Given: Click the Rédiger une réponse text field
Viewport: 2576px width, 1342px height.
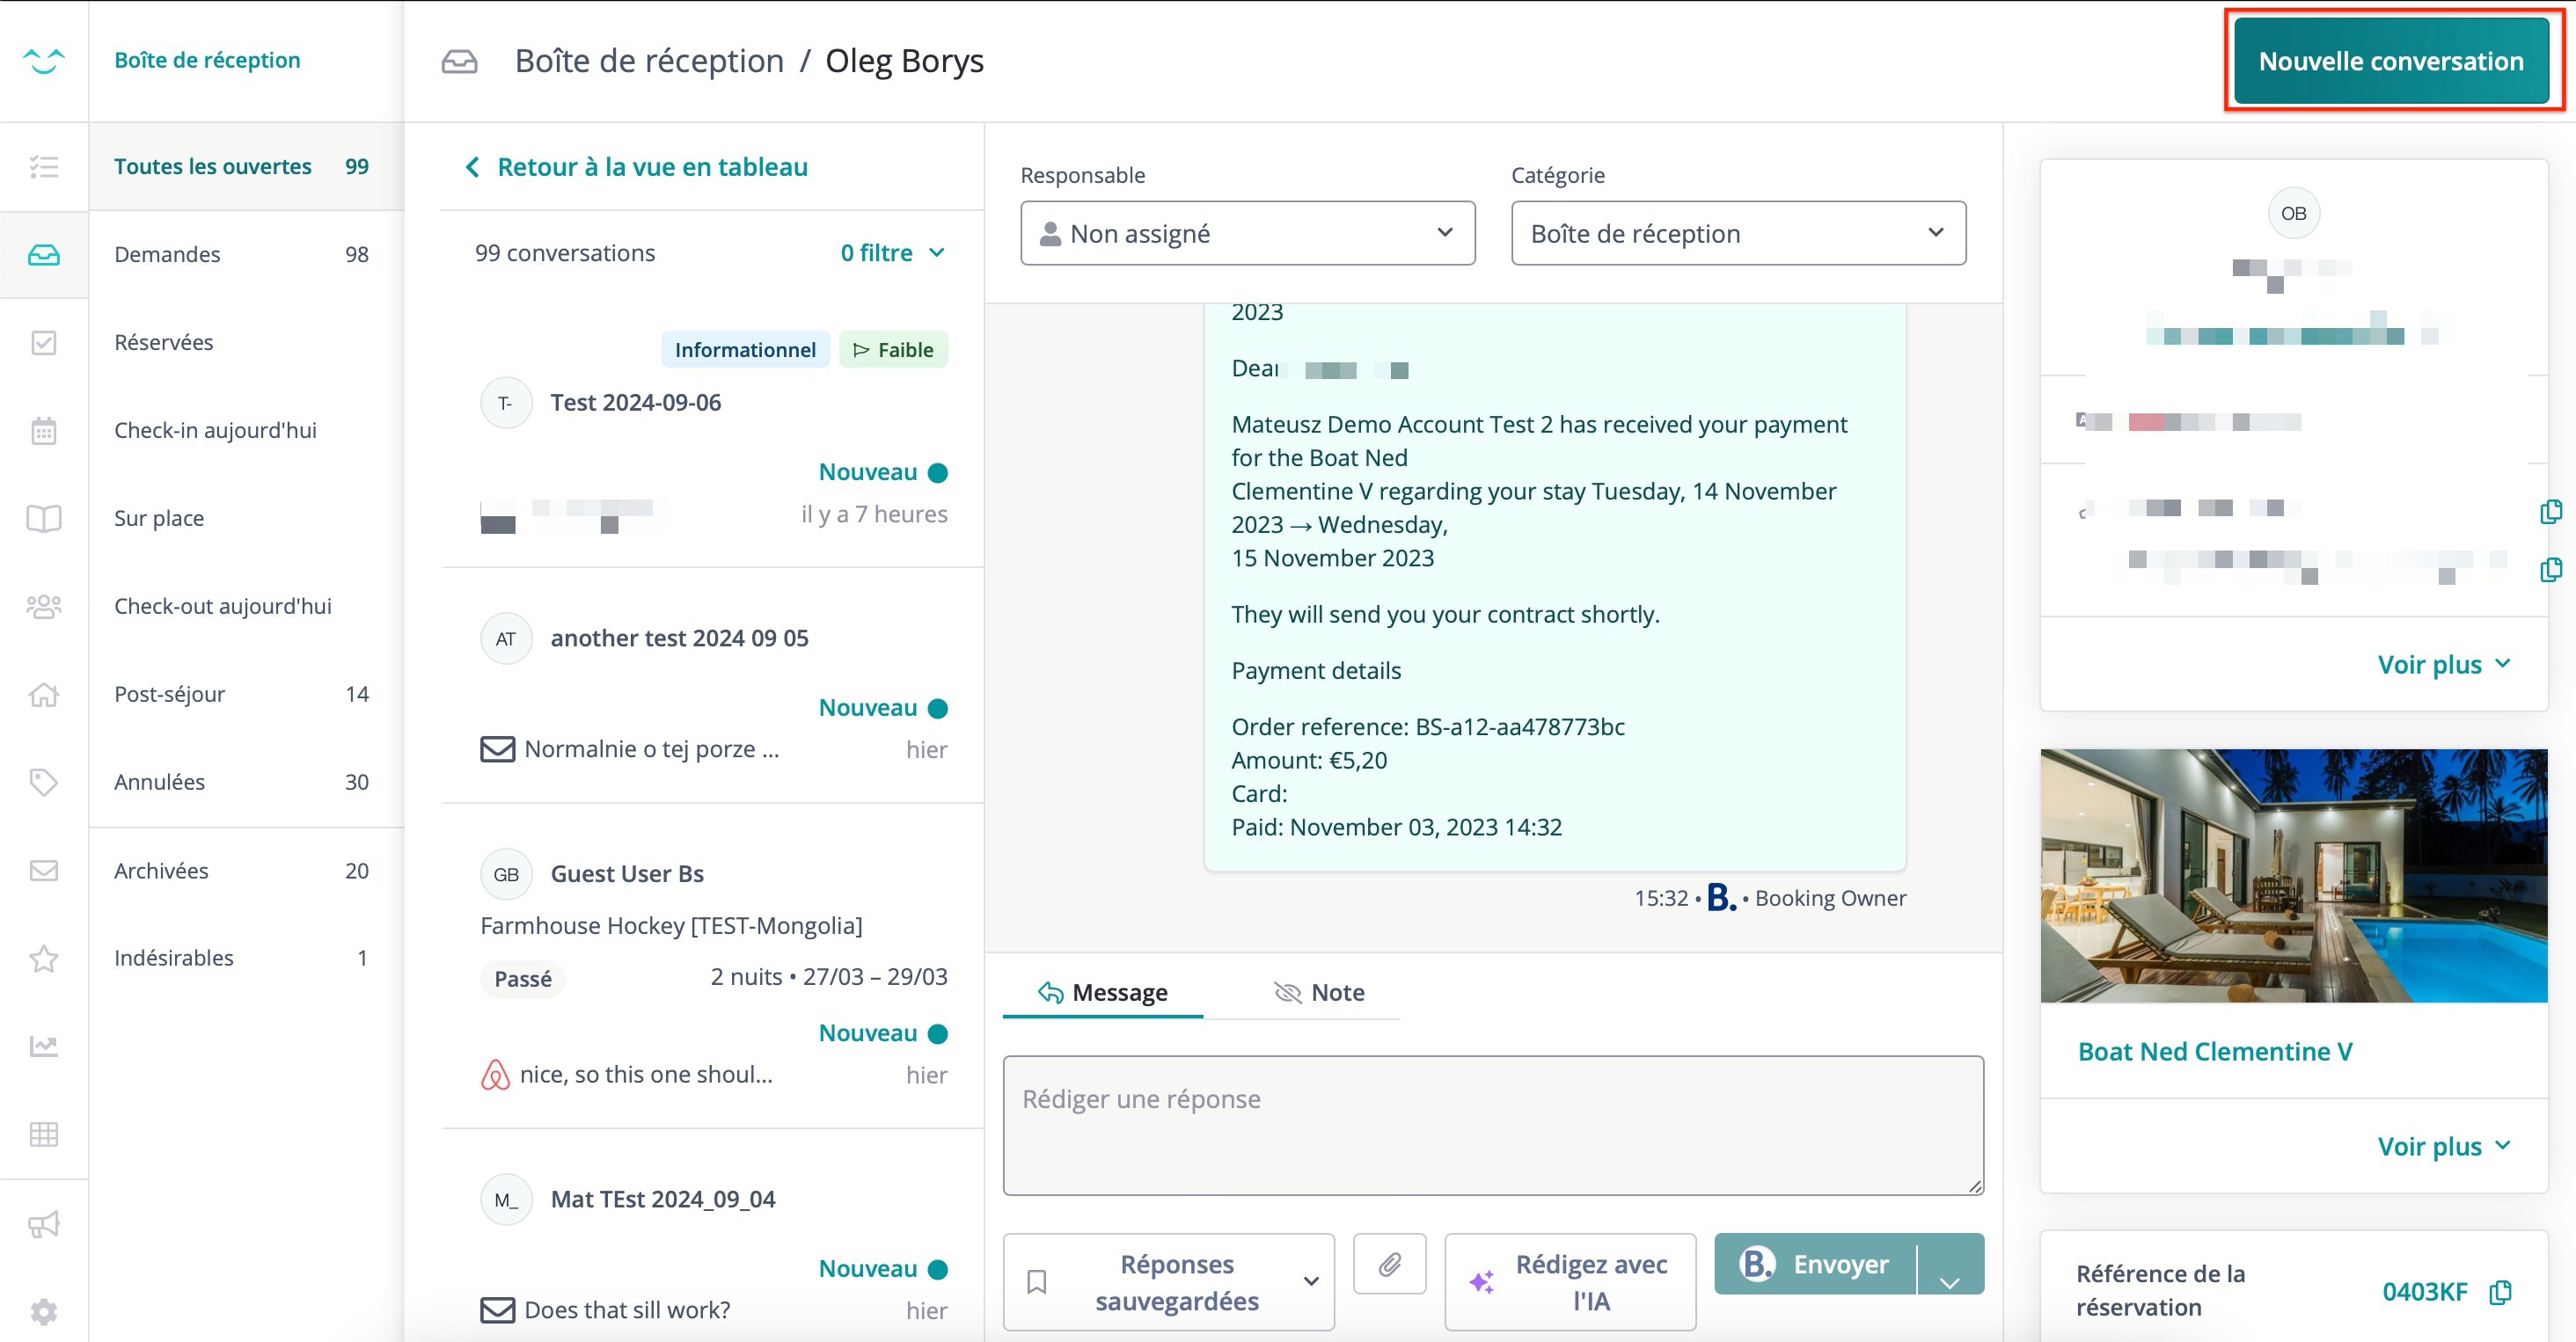Looking at the screenshot, I should pos(1492,1125).
